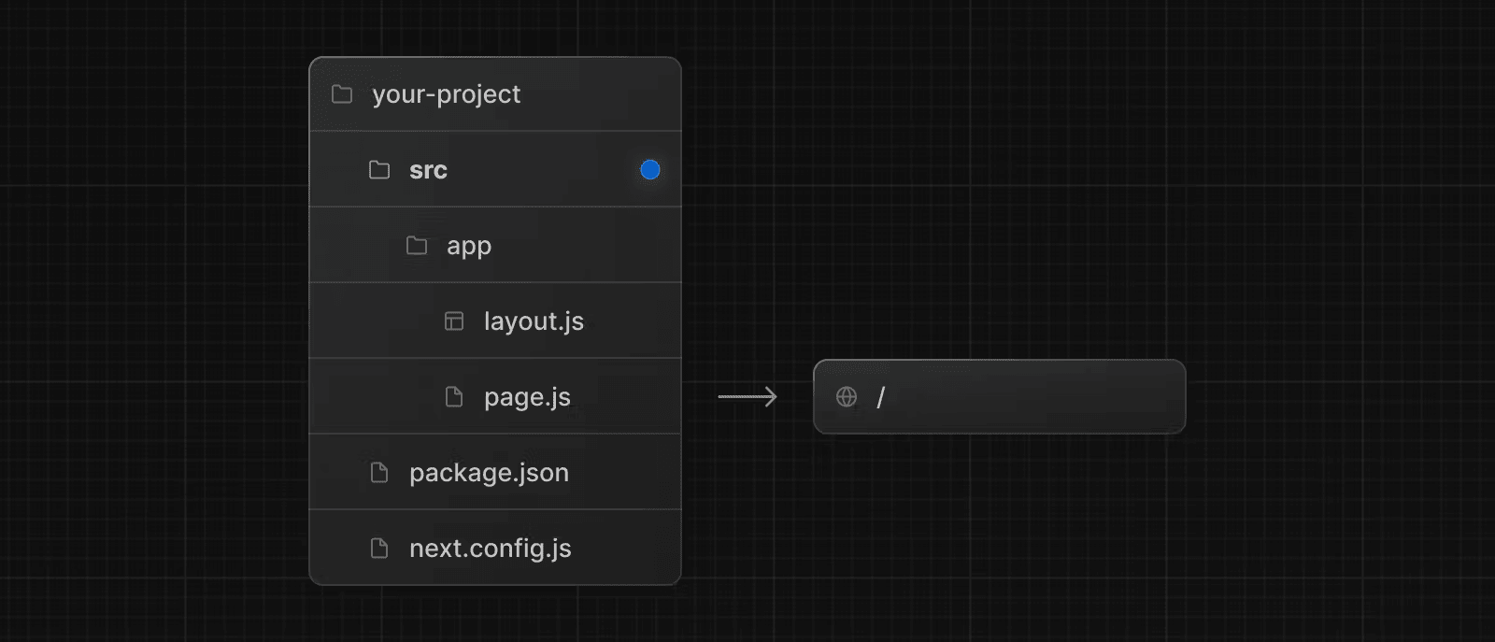This screenshot has height=642, width=1495.
Task: Click the blue dot on the src row
Action: tap(650, 170)
